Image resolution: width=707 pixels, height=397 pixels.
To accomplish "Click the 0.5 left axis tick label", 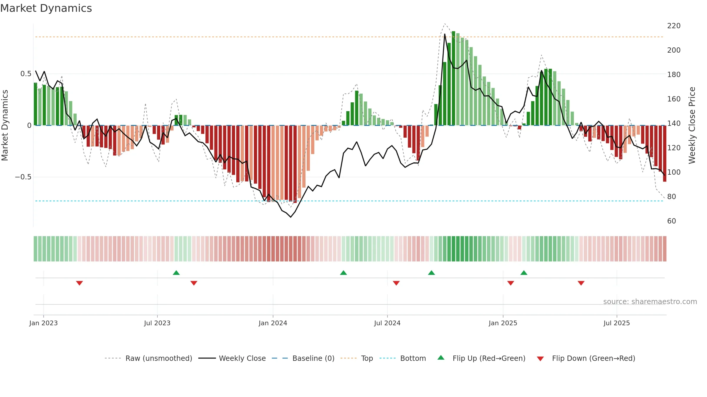I will click(26, 74).
